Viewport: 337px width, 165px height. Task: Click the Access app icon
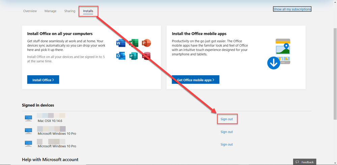[147, 56]
